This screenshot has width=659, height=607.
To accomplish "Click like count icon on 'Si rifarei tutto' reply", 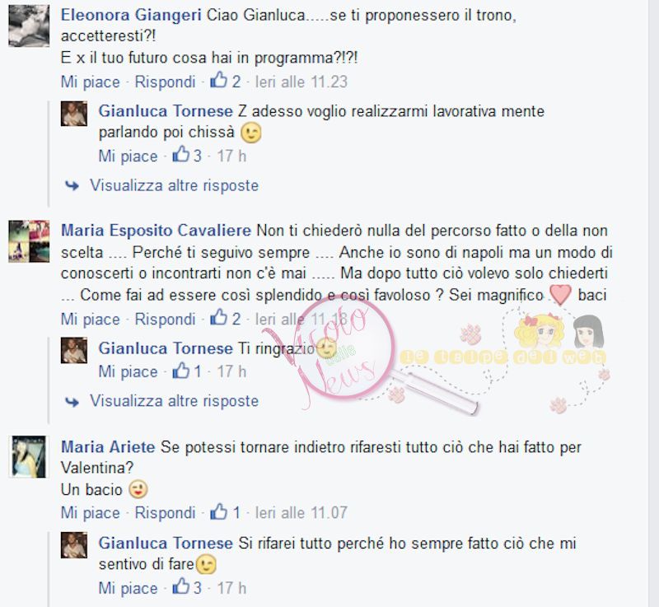I will point(181,586).
